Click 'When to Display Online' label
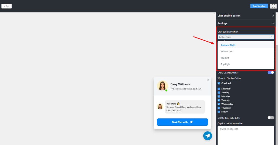 [x=229, y=78]
